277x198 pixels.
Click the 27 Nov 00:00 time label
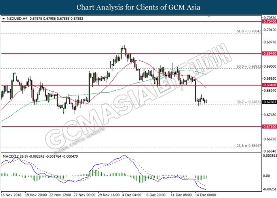coord(84,195)
